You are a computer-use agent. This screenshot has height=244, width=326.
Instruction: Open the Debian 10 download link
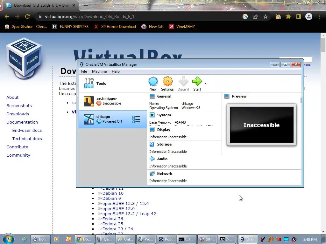(113, 193)
